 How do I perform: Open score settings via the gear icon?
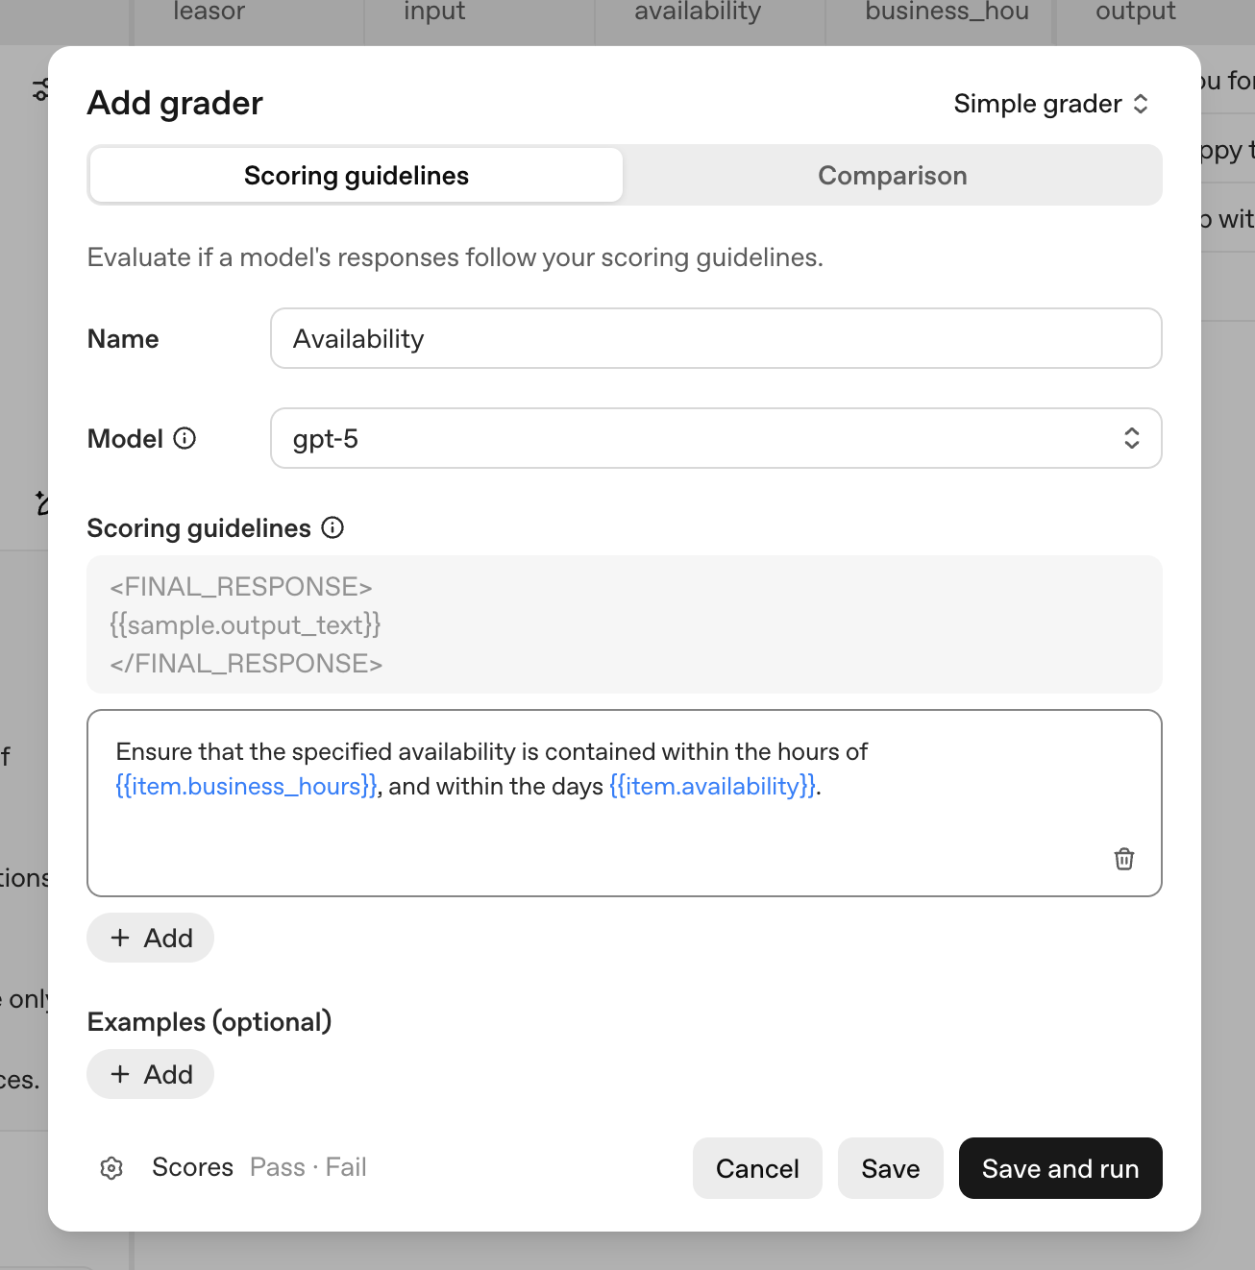coord(111,1167)
